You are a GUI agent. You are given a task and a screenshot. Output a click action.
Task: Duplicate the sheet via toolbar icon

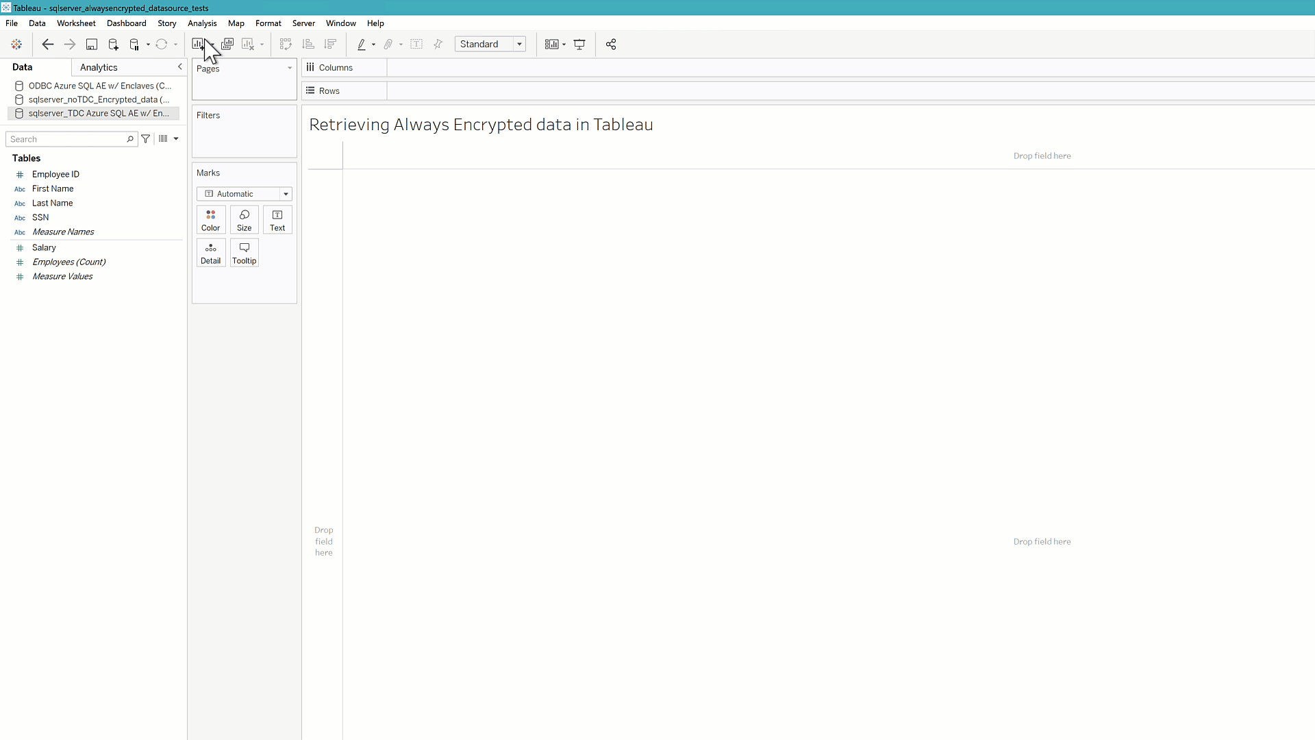coord(227,45)
